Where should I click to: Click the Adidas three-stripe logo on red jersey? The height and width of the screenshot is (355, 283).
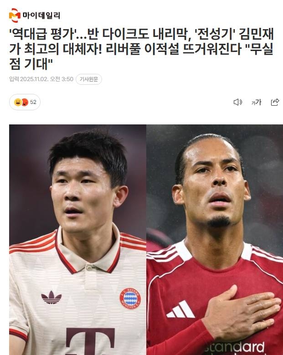pyautogui.click(x=180, y=309)
